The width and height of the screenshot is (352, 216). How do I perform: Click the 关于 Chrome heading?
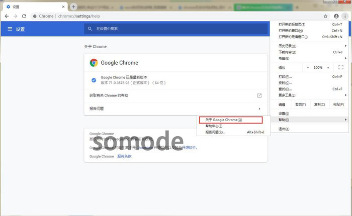(96, 47)
